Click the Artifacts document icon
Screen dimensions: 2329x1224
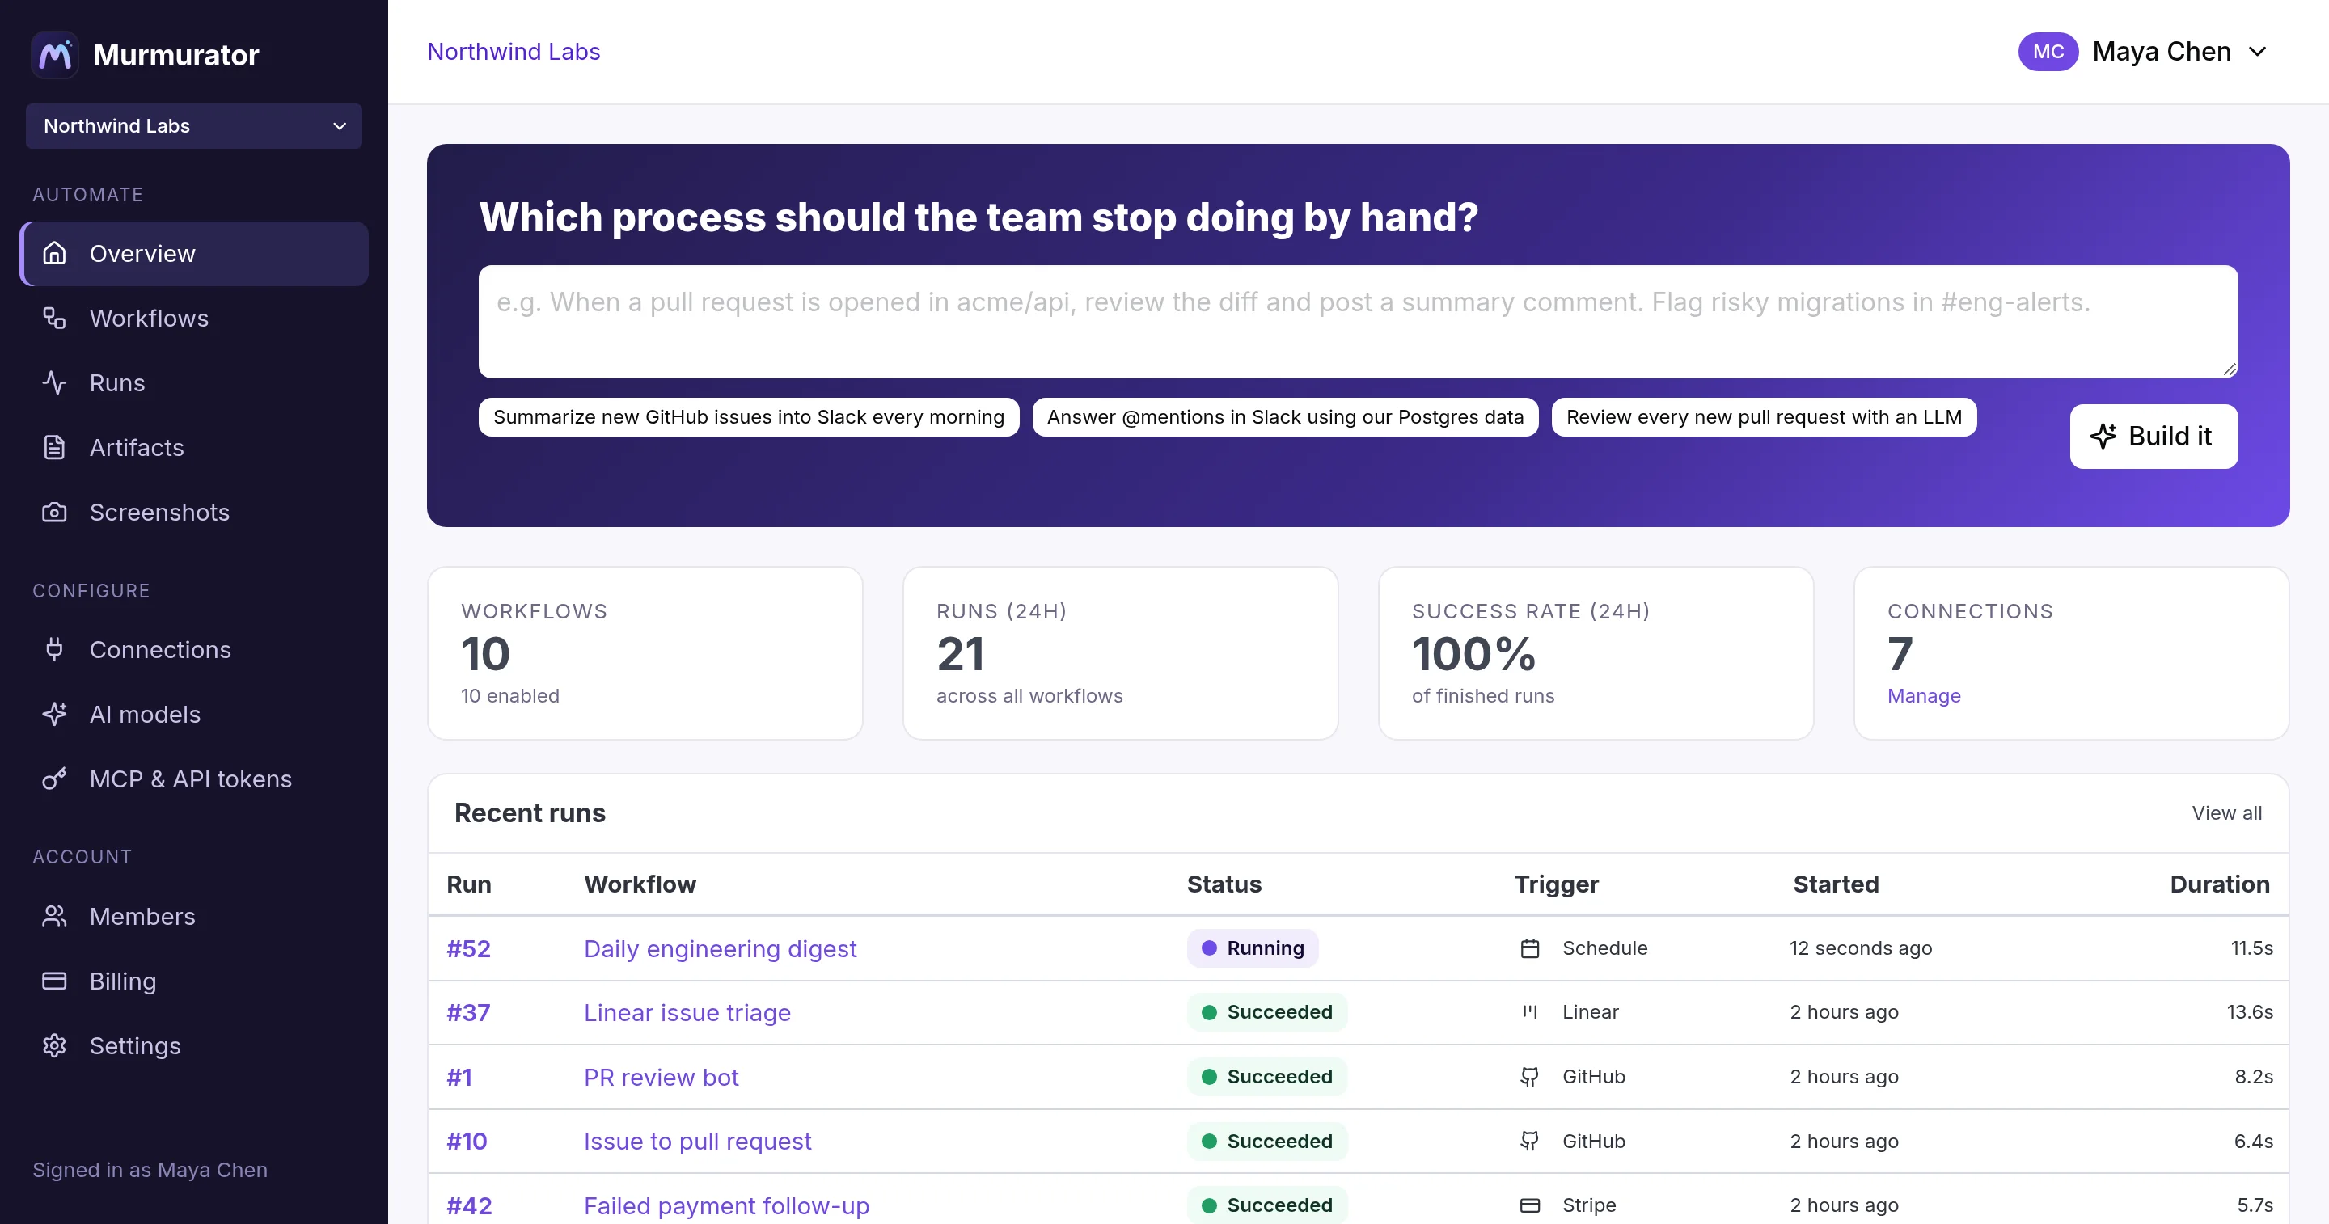[54, 447]
